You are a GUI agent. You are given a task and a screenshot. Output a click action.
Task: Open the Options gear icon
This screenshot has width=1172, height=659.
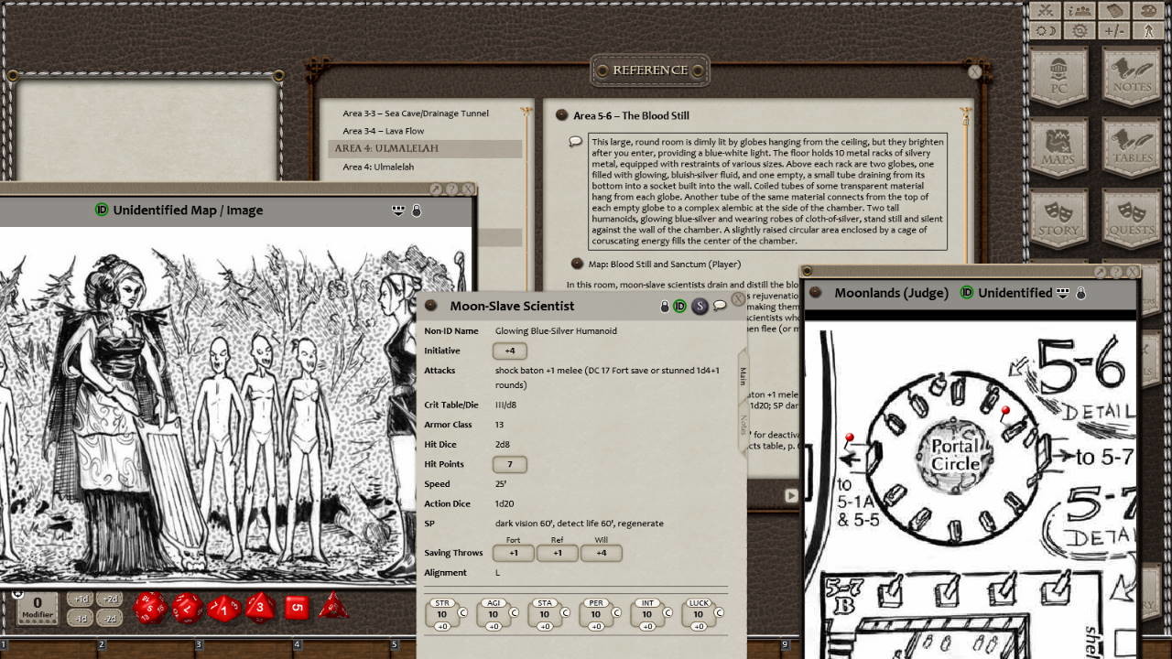click(x=1080, y=30)
